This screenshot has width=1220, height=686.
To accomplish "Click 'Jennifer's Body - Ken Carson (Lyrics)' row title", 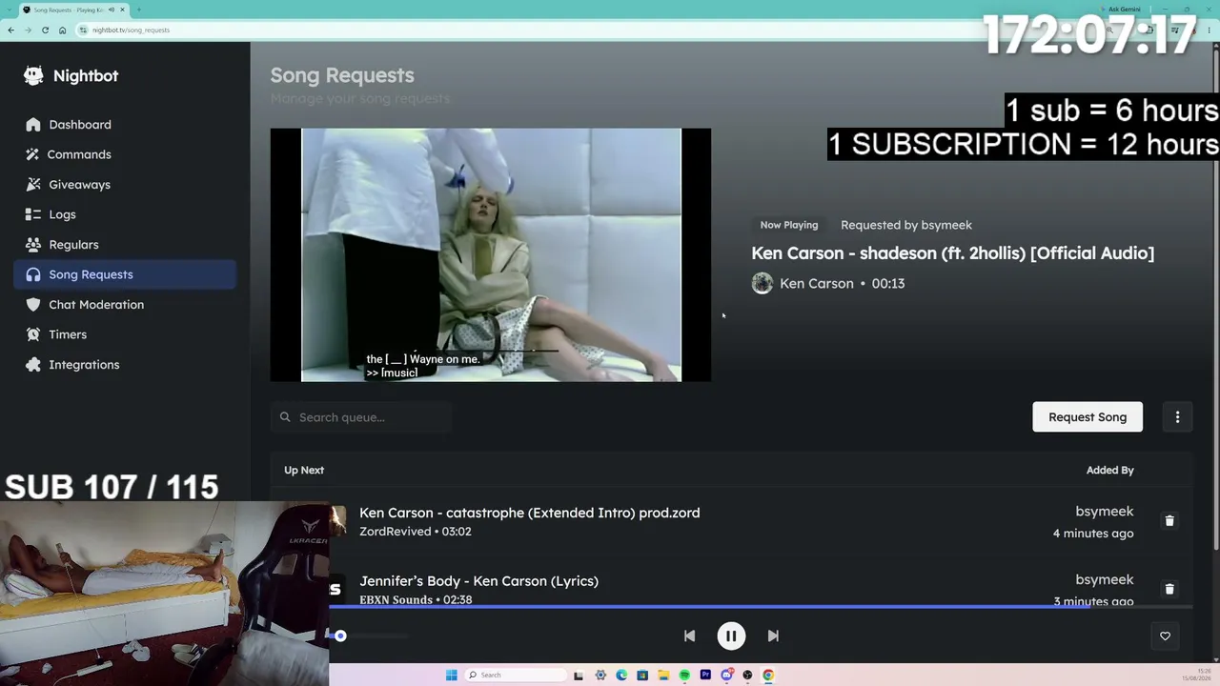I will (x=478, y=580).
